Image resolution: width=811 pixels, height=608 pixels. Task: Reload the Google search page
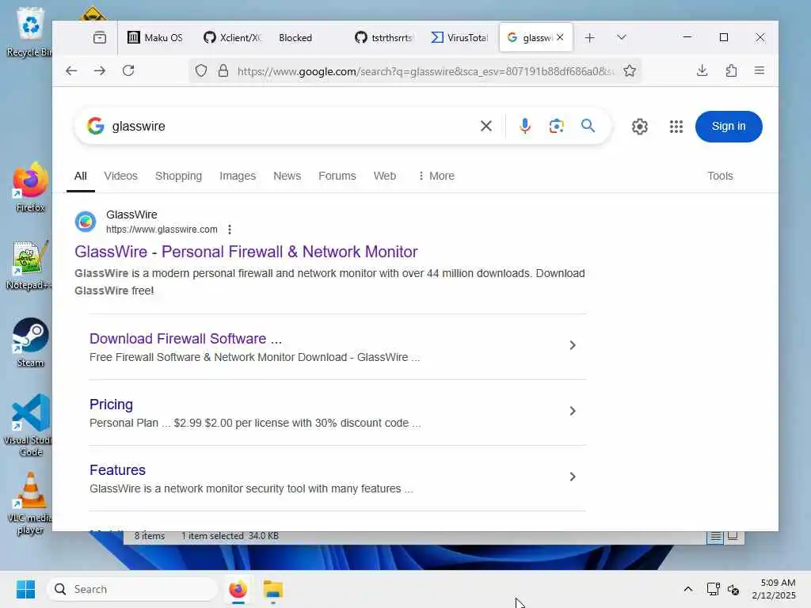coord(128,70)
